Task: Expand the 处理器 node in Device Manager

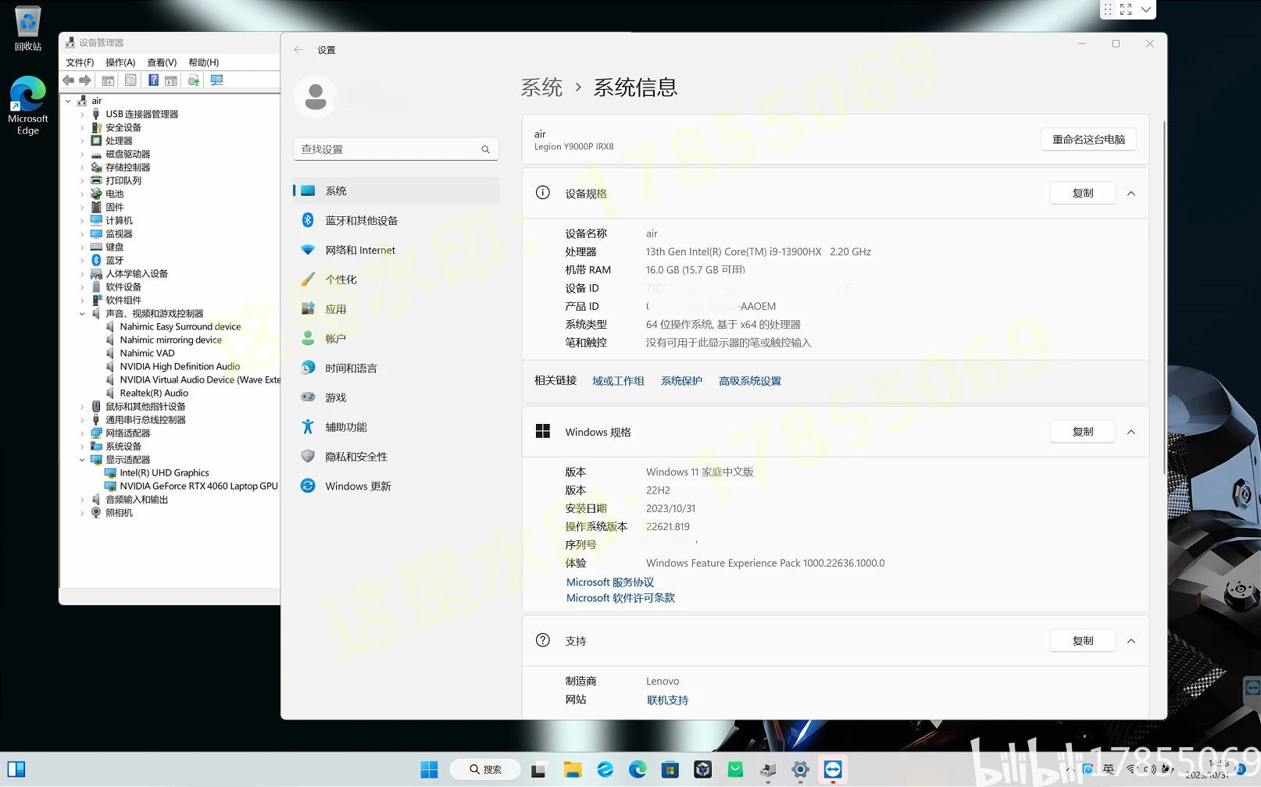Action: pos(82,141)
